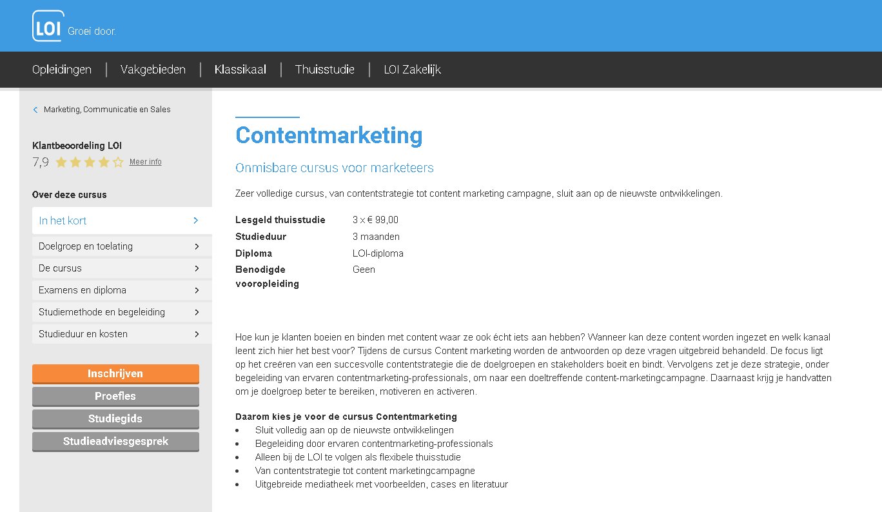Click the back chevron beside Marketing, Communicatie en Sales
The height and width of the screenshot is (512, 882).
(x=35, y=110)
